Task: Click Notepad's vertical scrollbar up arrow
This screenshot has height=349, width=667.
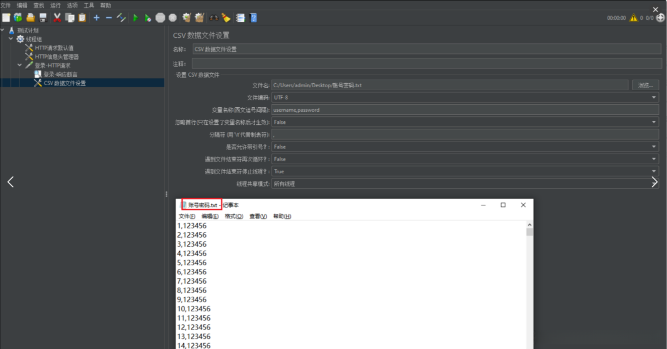Action: (x=530, y=225)
